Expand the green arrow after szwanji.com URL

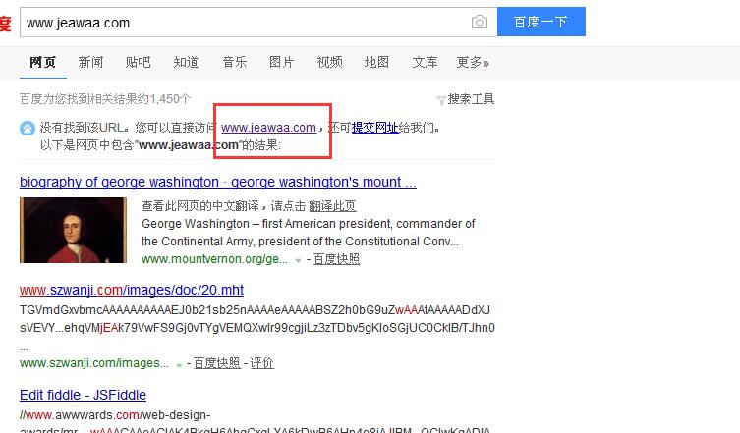pyautogui.click(x=179, y=363)
